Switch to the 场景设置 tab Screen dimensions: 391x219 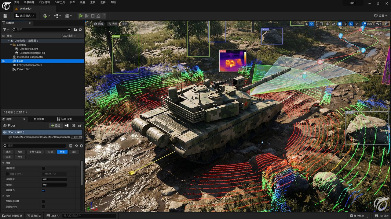64,119
